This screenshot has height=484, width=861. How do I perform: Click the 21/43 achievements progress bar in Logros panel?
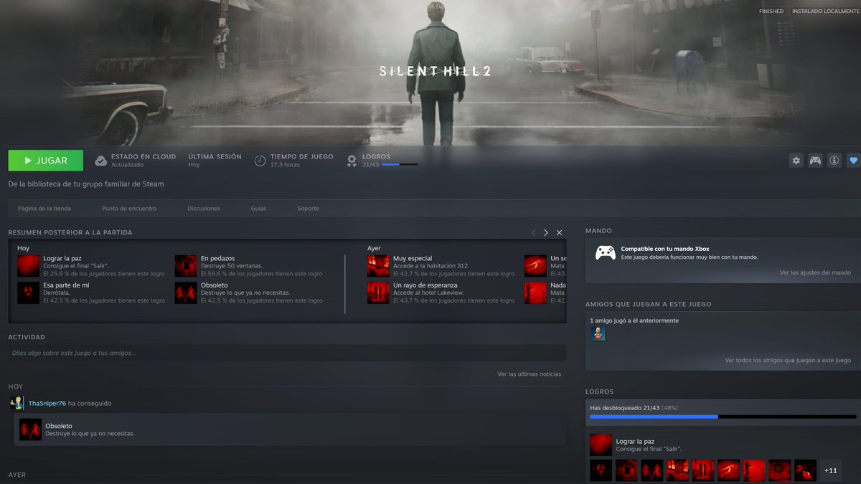[723, 417]
